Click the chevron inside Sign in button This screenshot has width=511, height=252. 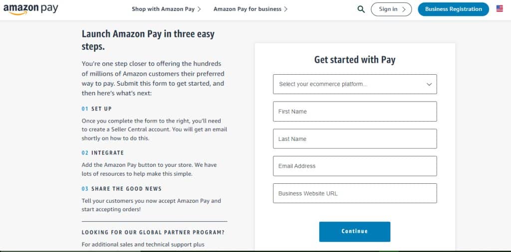(x=403, y=9)
